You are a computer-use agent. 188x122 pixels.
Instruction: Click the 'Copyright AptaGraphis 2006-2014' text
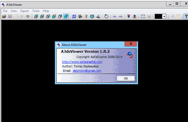99,57
